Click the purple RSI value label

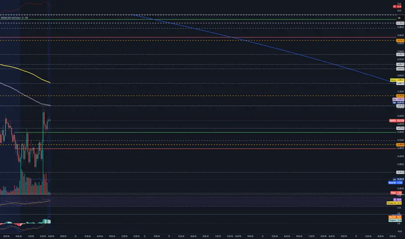pyautogui.click(x=397, y=200)
